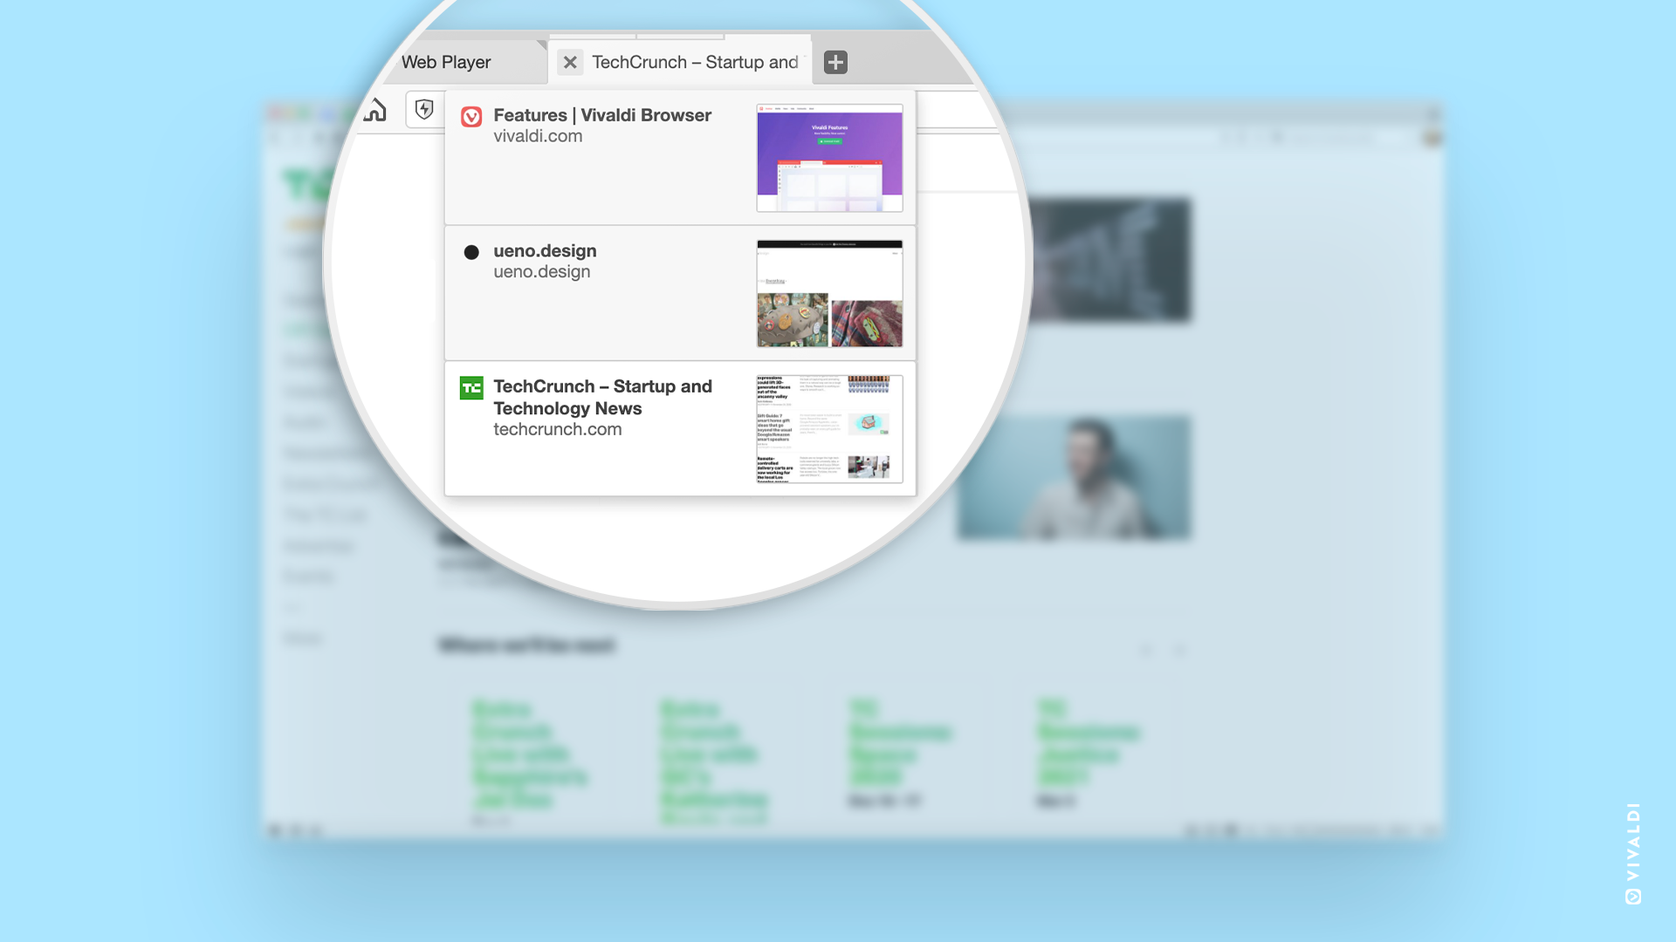Close the TechCrunch browser tab
Screen dimensions: 1676x942
click(570, 62)
